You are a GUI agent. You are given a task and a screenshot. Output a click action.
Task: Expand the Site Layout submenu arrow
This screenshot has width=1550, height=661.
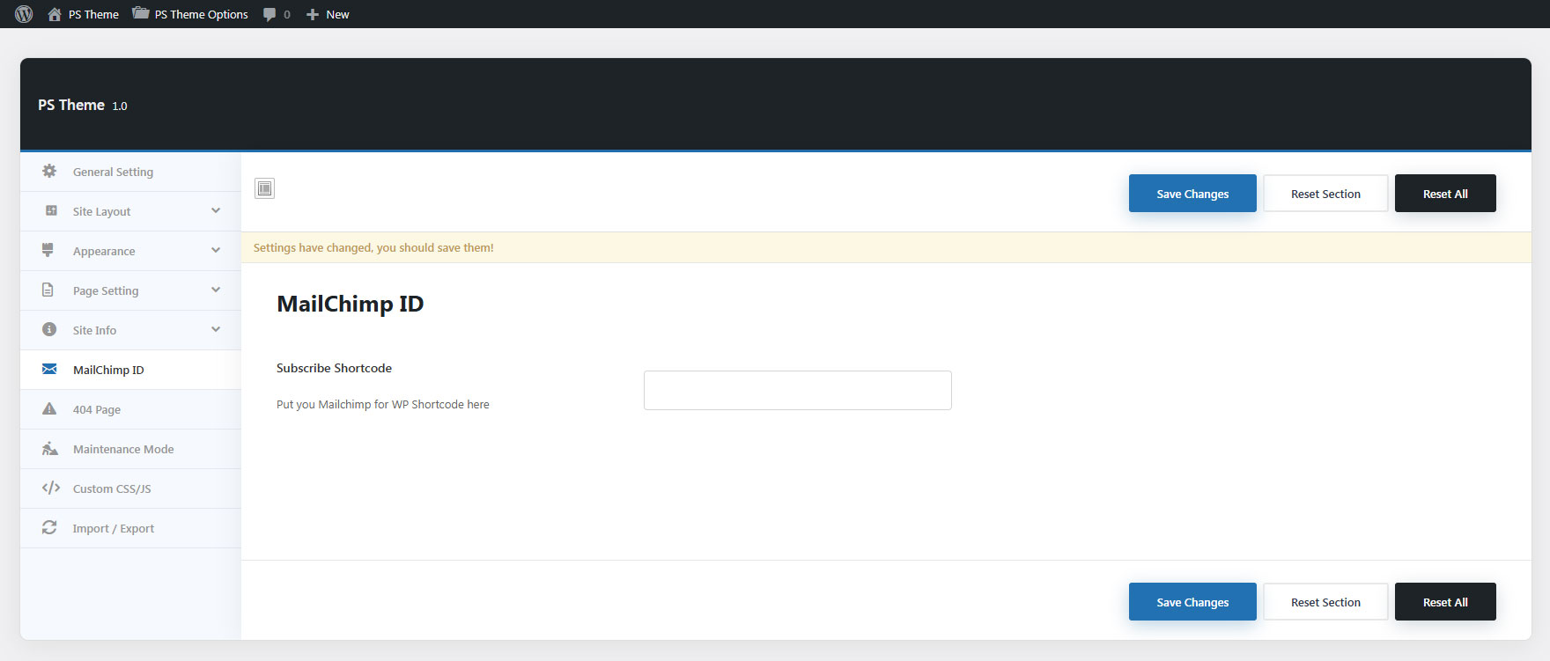pos(216,211)
